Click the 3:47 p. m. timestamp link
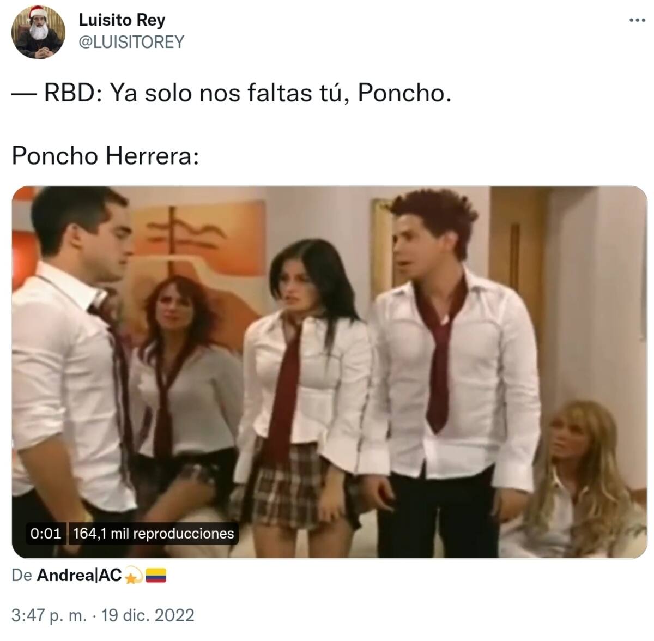 [49, 615]
